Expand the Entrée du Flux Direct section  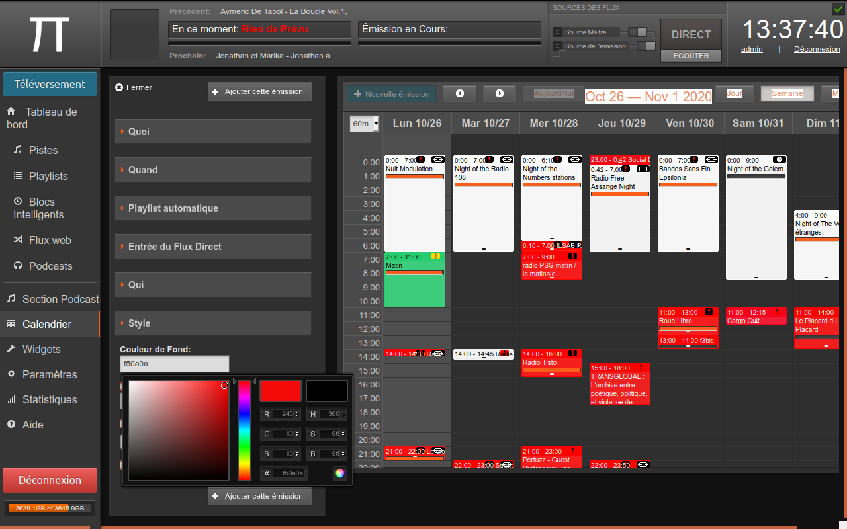(x=212, y=247)
